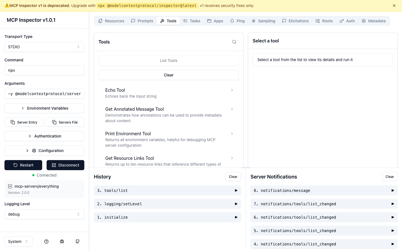Expand the notifications/message entry
This screenshot has width=402, height=251.
coord(324,190)
